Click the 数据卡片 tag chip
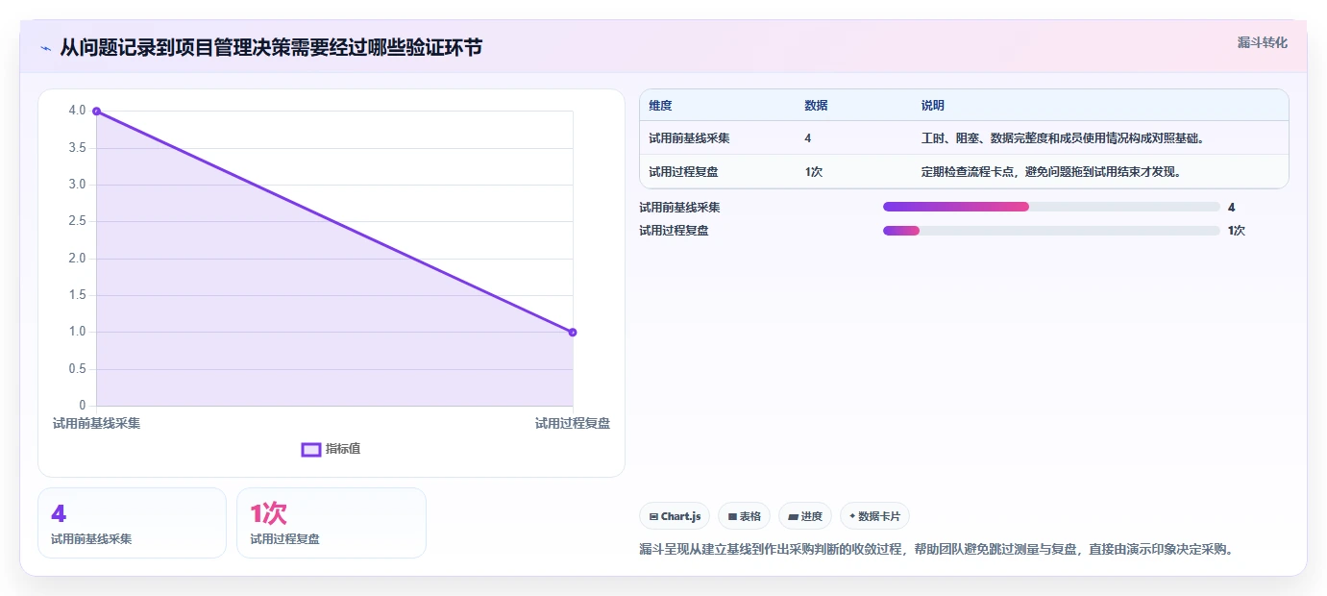The width and height of the screenshot is (1327, 596). point(874,516)
